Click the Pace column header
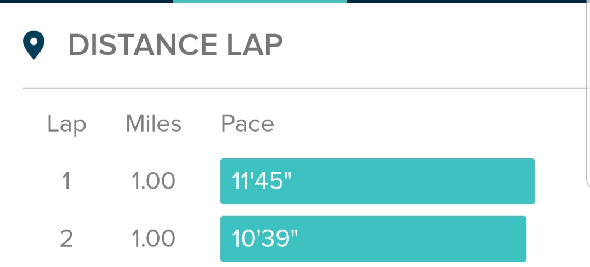This screenshot has height=267, width=590. pos(247,124)
